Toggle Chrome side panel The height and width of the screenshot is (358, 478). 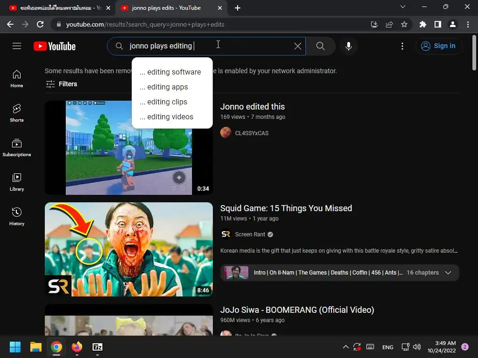tap(438, 24)
